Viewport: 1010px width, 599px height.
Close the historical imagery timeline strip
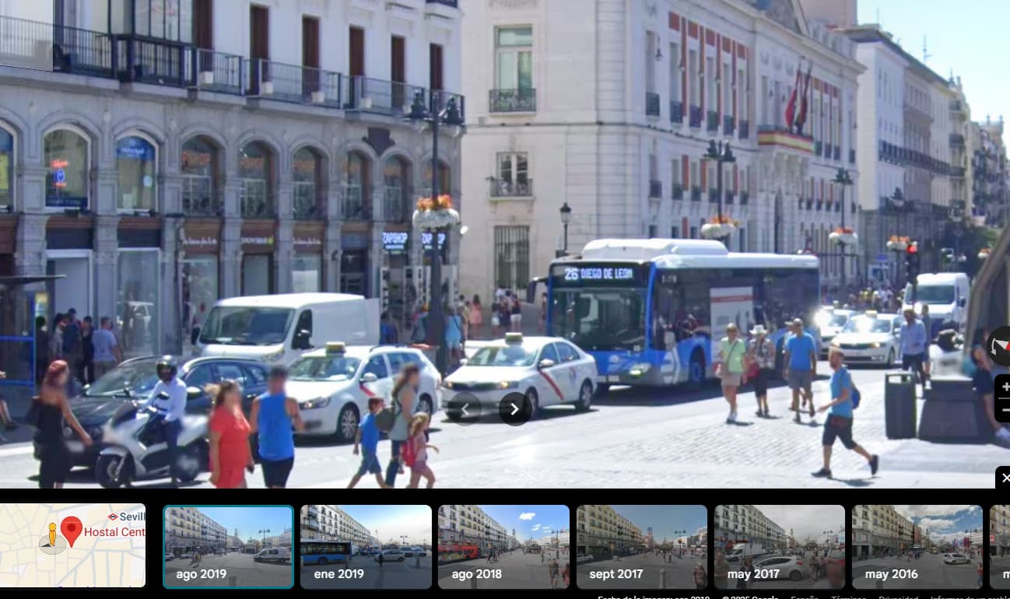(x=1004, y=478)
